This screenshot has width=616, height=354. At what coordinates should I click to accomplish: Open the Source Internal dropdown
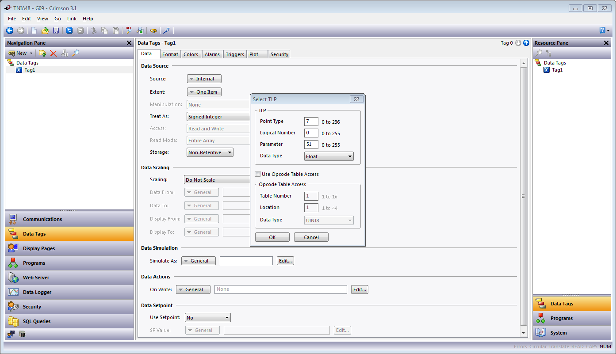[x=204, y=79]
